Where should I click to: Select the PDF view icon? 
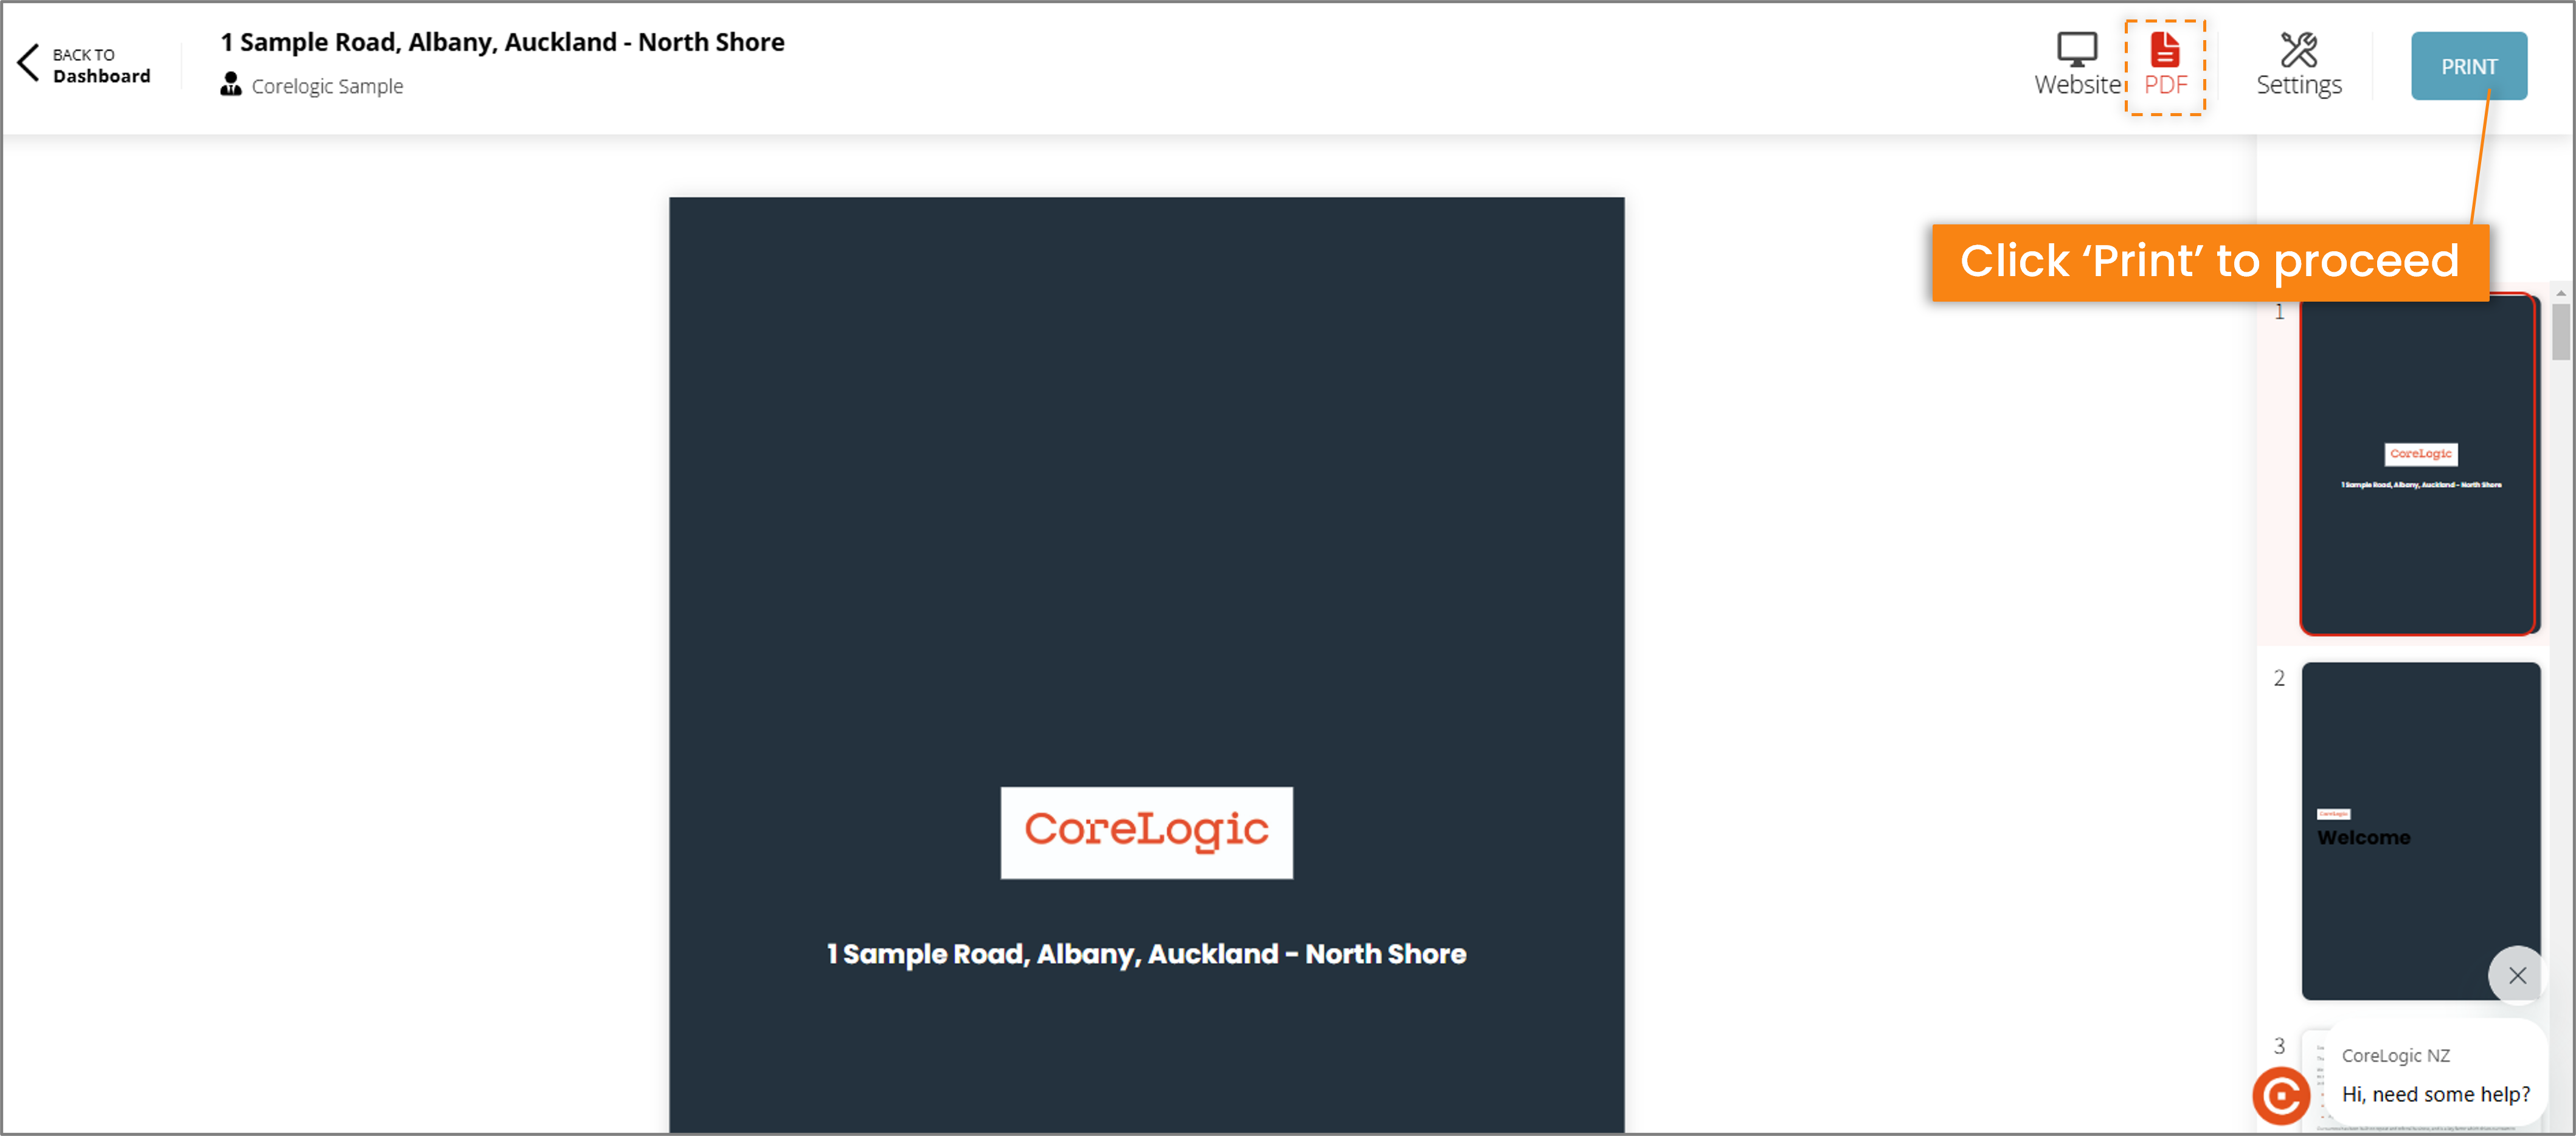coord(2165,50)
